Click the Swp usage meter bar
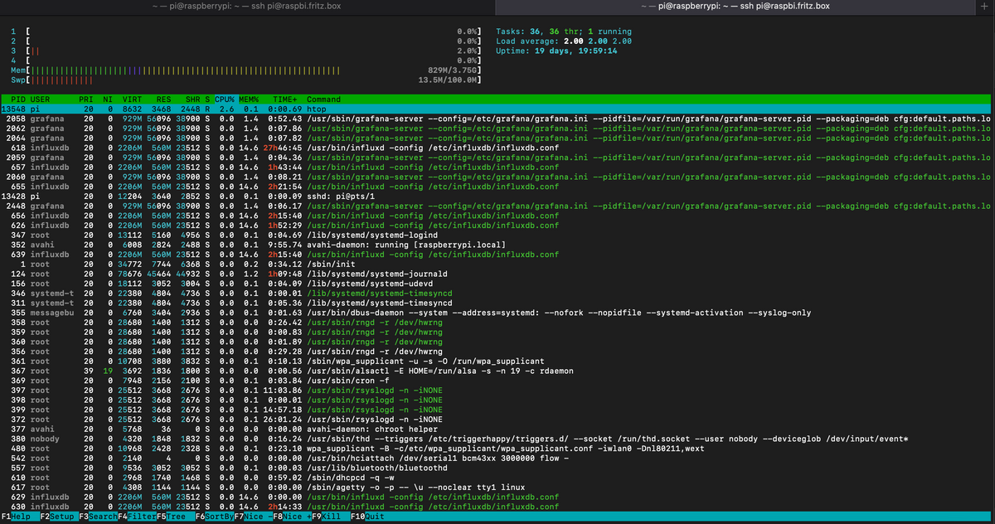The image size is (995, 524). [62, 80]
